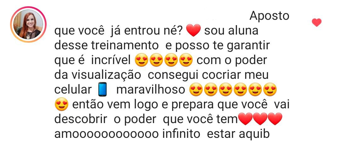The width and height of the screenshot is (340, 146).
Task: Like the comment with the heart icon
Action: tap(317, 23)
